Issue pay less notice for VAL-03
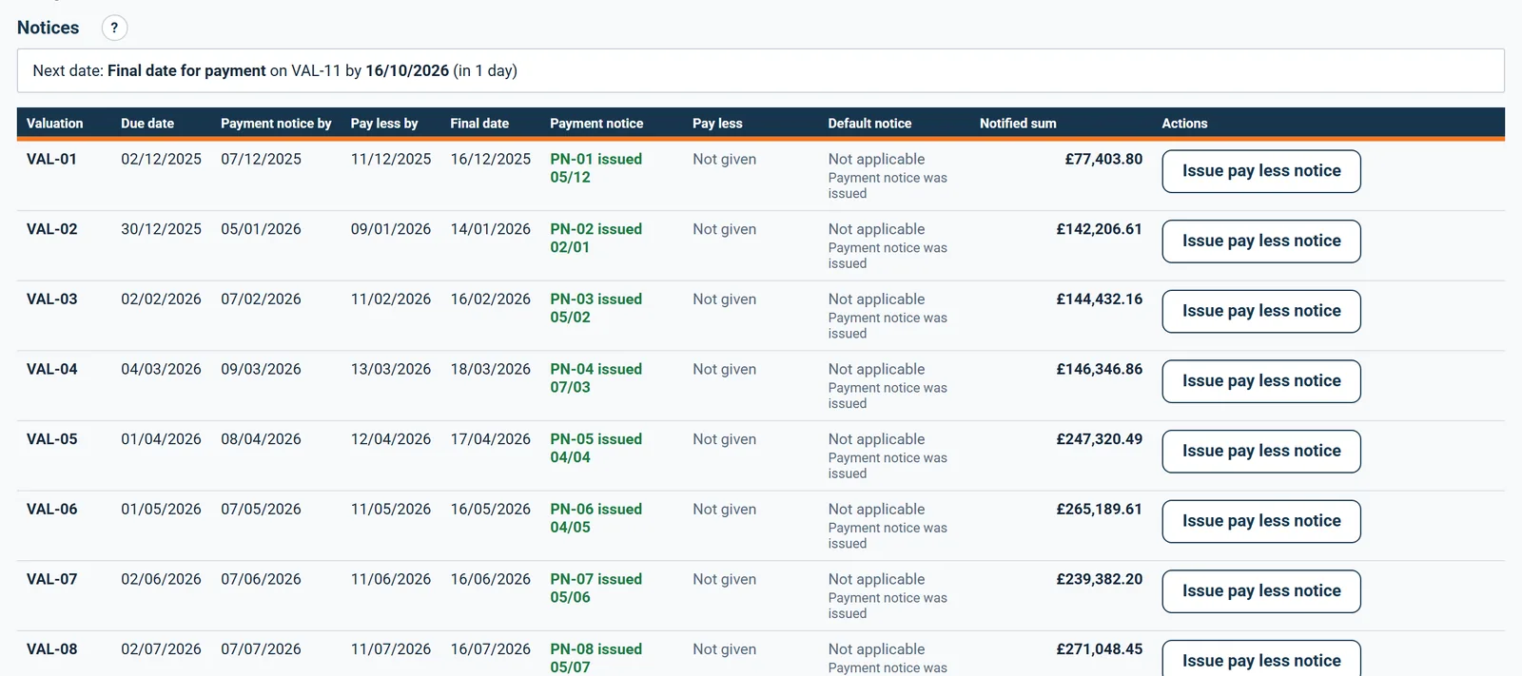The image size is (1522, 676). coord(1261,311)
